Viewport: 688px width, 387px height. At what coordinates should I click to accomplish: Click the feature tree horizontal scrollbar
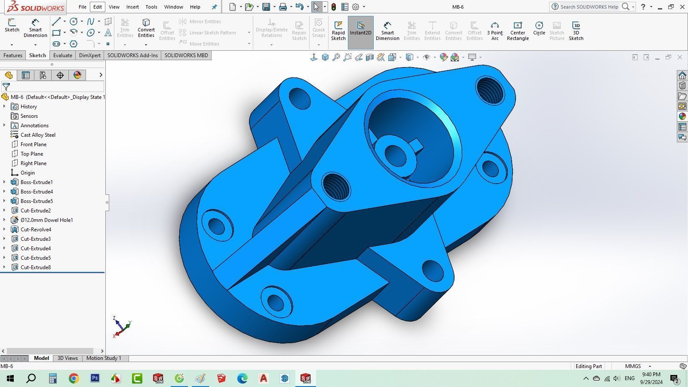point(50,351)
